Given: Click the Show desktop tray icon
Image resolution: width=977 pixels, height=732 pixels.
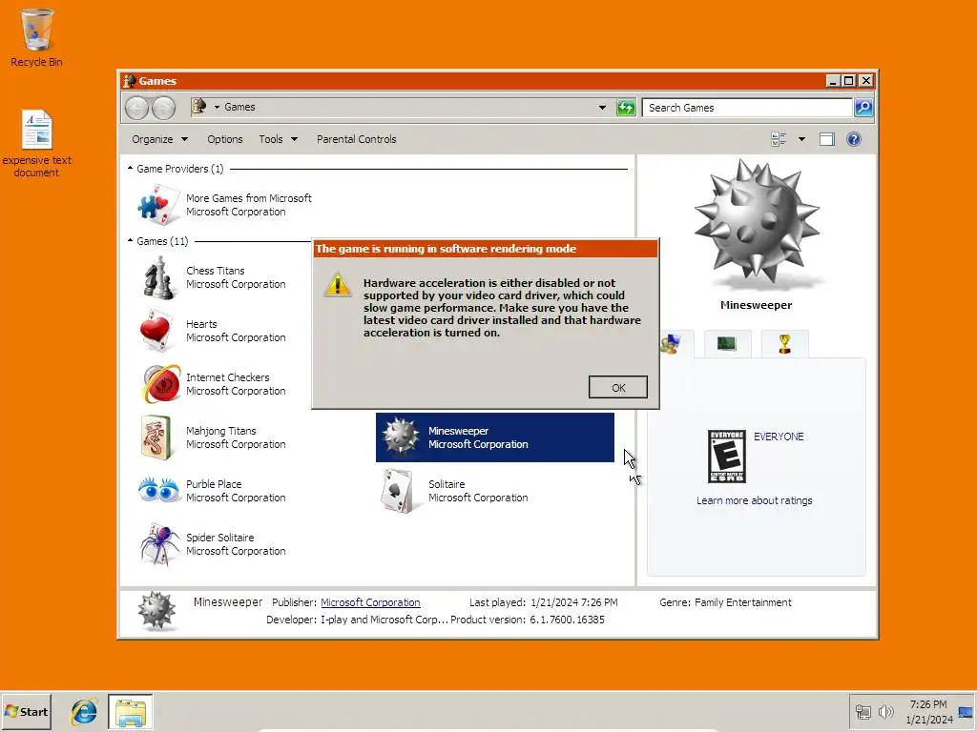Looking at the screenshot, I should tap(966, 712).
